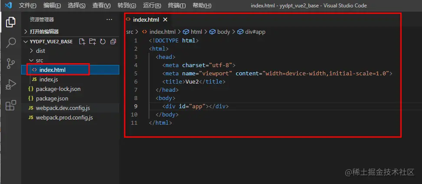
Task: Click the src breadcrumb segment
Action: (x=129, y=32)
